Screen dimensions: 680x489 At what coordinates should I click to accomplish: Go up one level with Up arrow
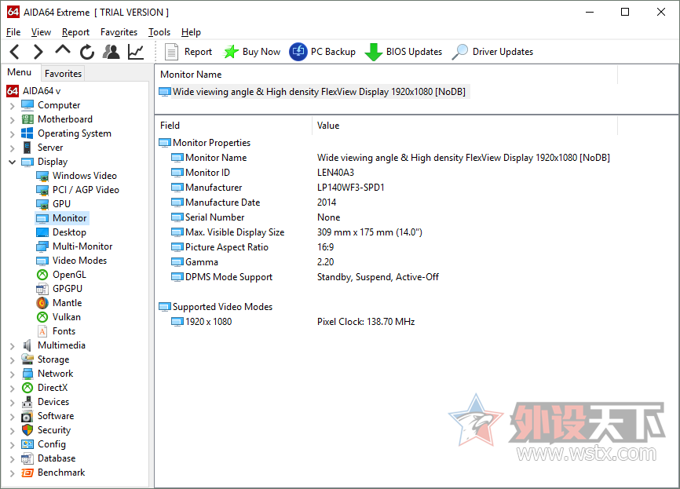(63, 51)
